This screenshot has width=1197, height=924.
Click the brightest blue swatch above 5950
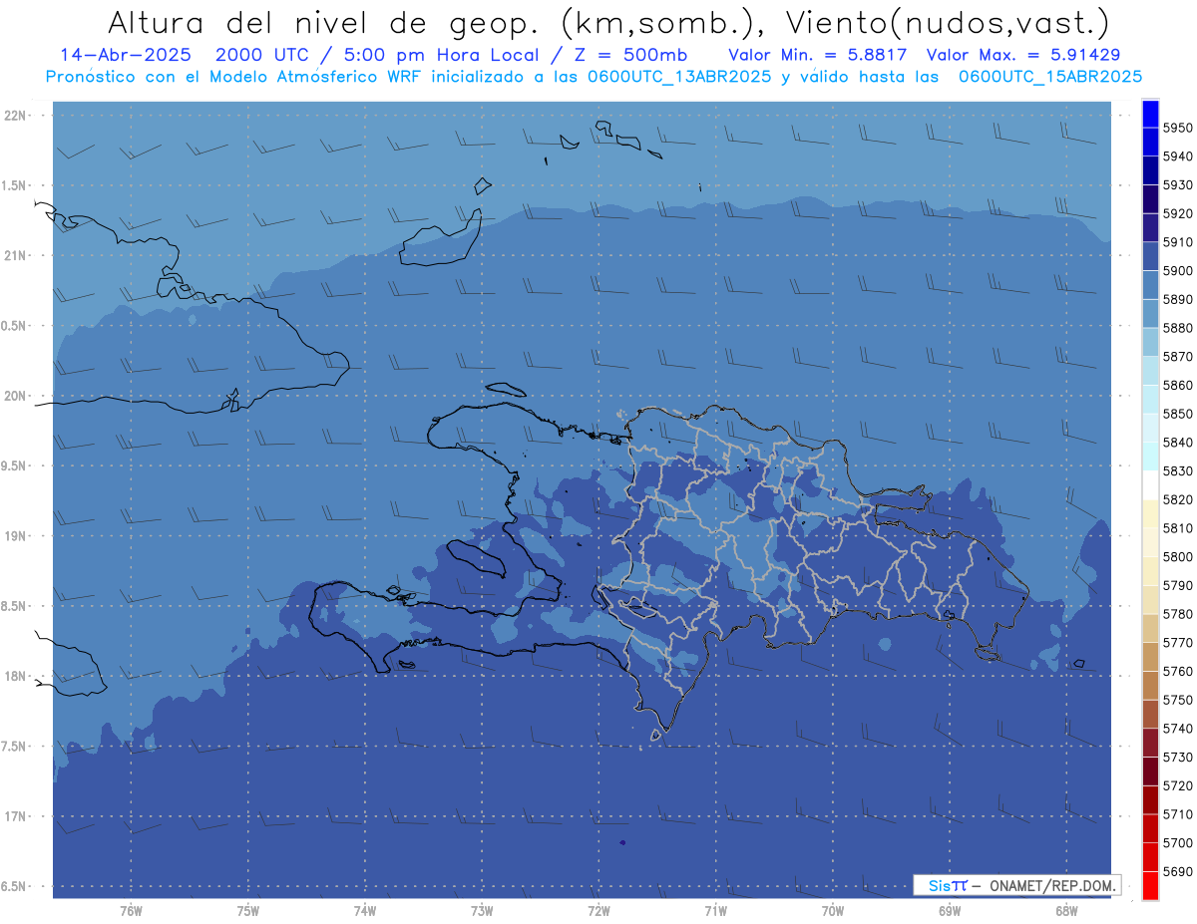pyautogui.click(x=1150, y=114)
